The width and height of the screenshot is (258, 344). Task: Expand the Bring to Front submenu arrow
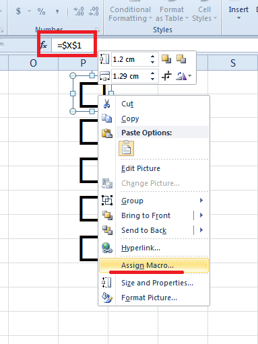pyautogui.click(x=201, y=215)
